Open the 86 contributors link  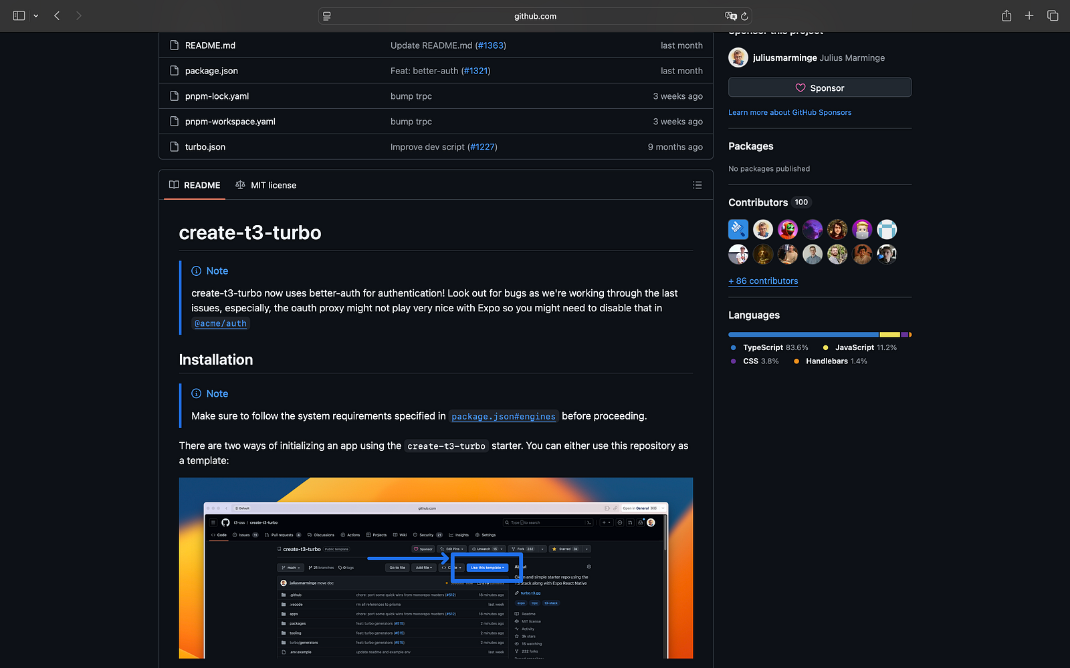[x=762, y=281]
